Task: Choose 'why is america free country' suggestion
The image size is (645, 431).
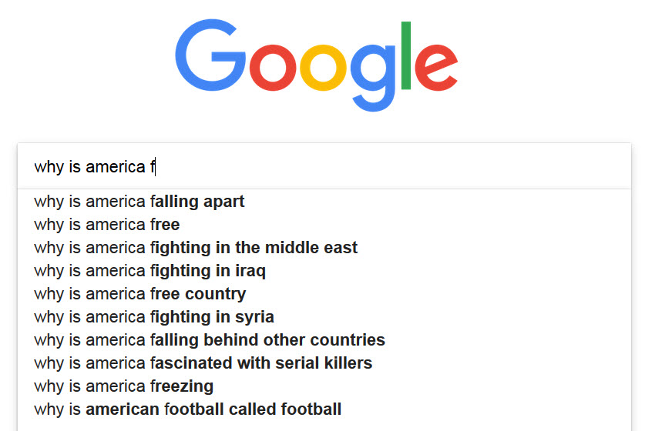Action: pos(324,294)
